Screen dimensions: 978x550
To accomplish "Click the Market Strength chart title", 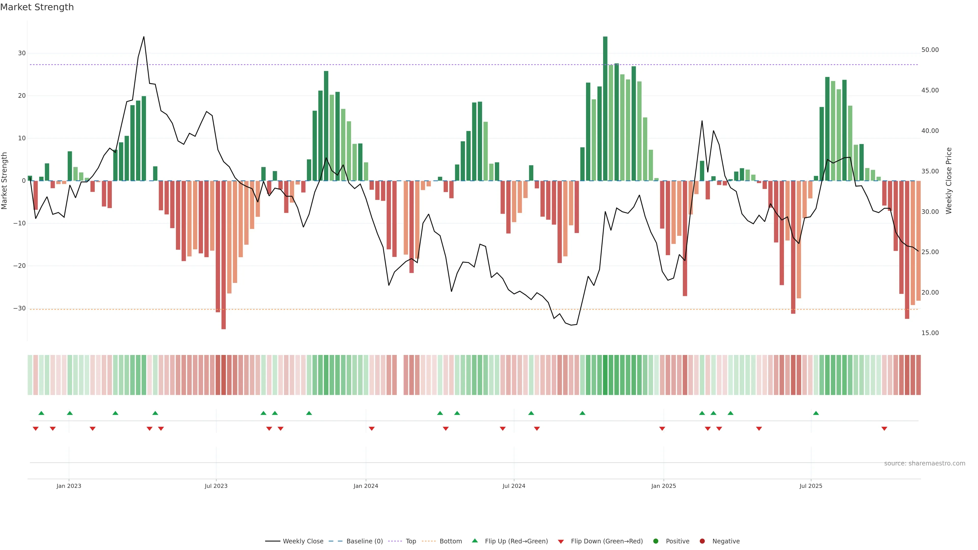I will [37, 7].
